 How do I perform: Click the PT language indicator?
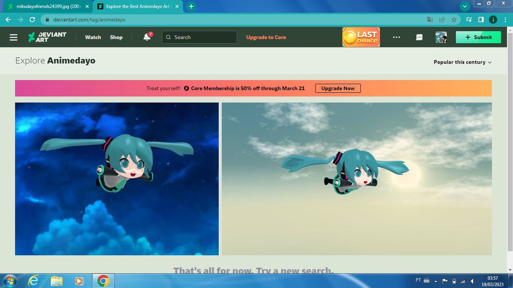[x=418, y=280]
